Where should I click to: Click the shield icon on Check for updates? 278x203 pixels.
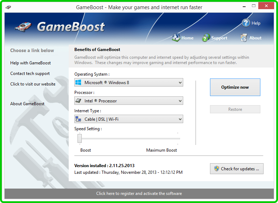coord(216,169)
